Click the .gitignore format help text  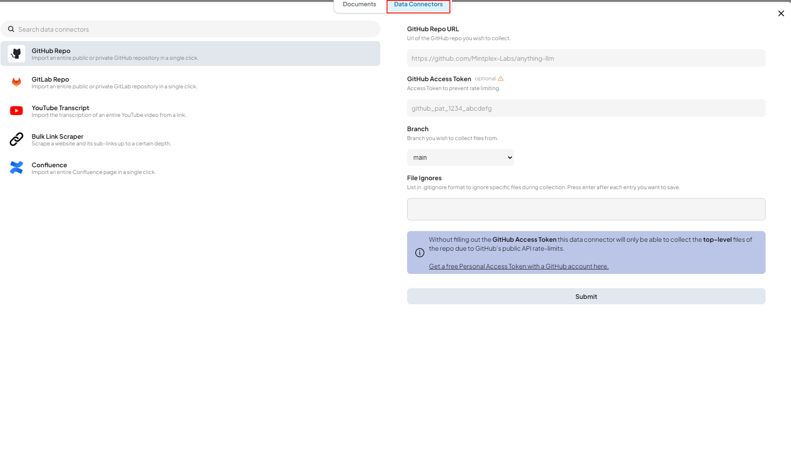point(544,187)
